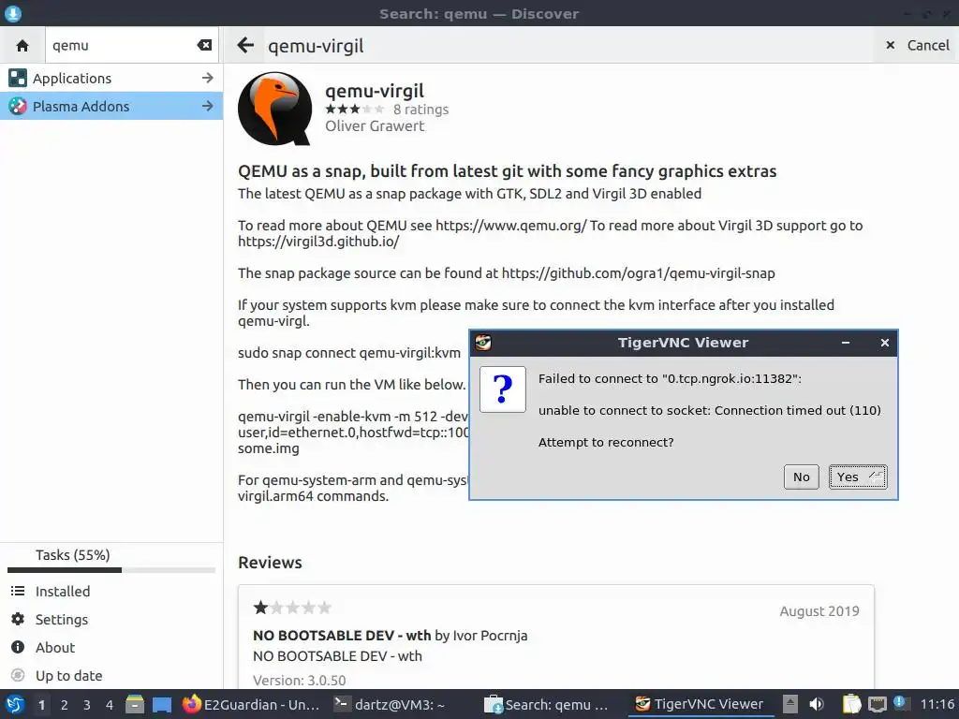The image size is (959, 719).
Task: Click the Installed list icon
Action: click(18, 591)
